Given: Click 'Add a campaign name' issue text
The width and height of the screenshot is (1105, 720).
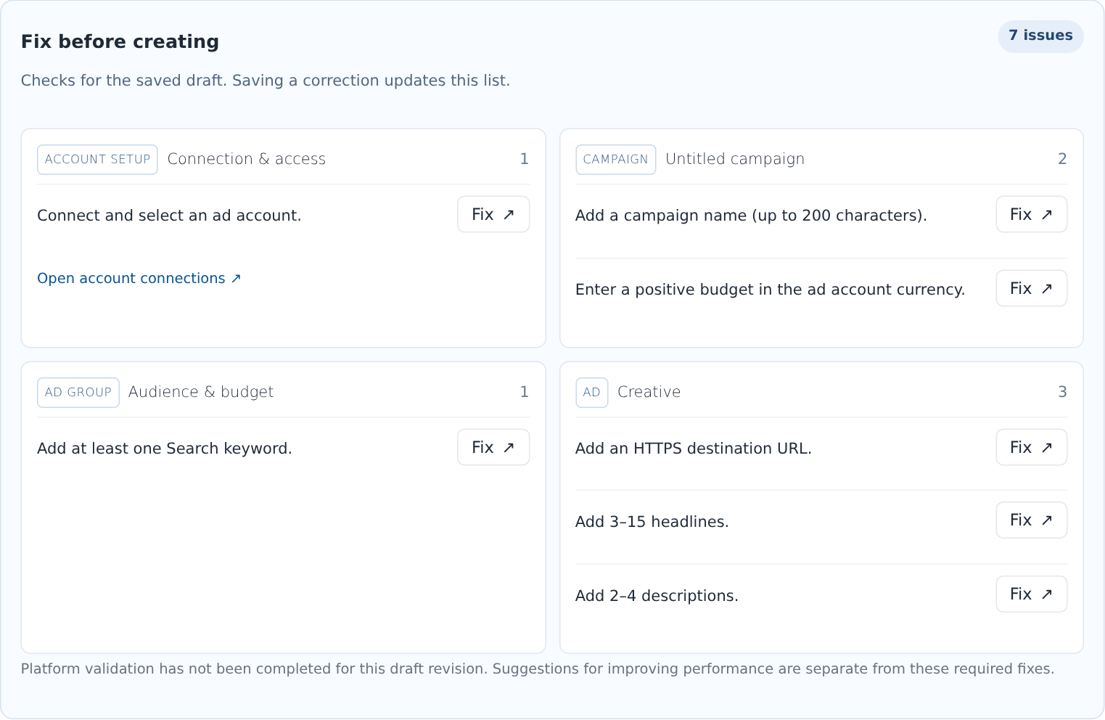Looking at the screenshot, I should click(x=751, y=216).
